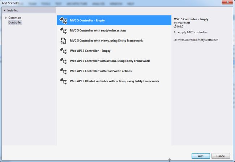Close the Add Scaffold dialog
The image size is (235, 162).
click(227, 2)
